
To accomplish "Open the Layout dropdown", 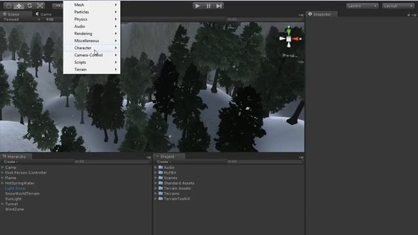I will coord(398,6).
